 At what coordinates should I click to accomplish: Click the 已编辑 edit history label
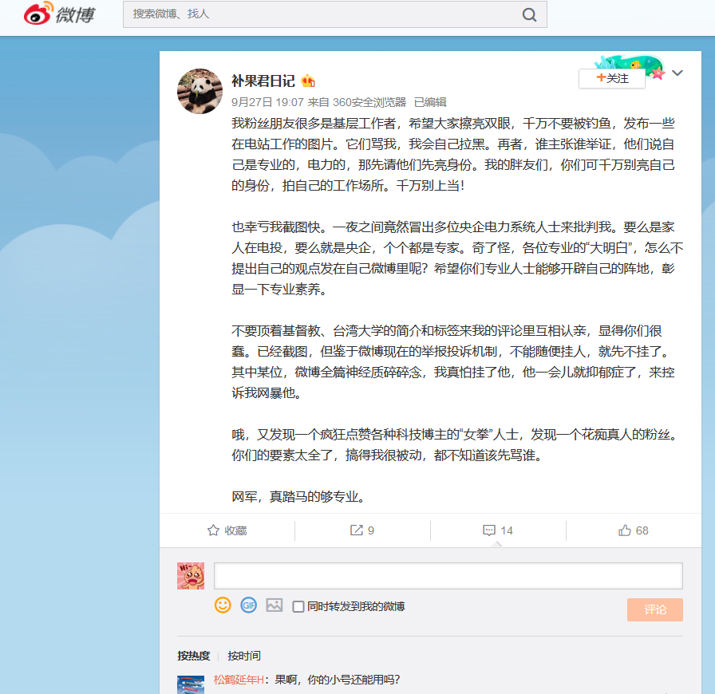(430, 102)
